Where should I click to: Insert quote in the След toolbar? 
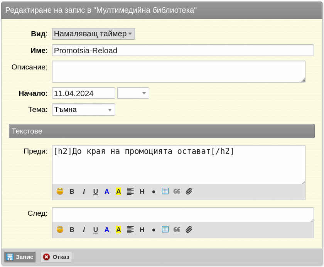(x=177, y=230)
